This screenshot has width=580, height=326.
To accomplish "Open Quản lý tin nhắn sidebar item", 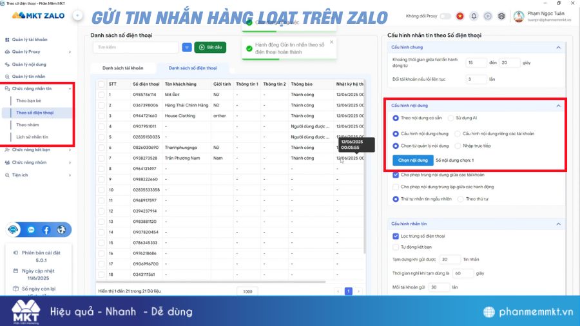I will (28, 77).
